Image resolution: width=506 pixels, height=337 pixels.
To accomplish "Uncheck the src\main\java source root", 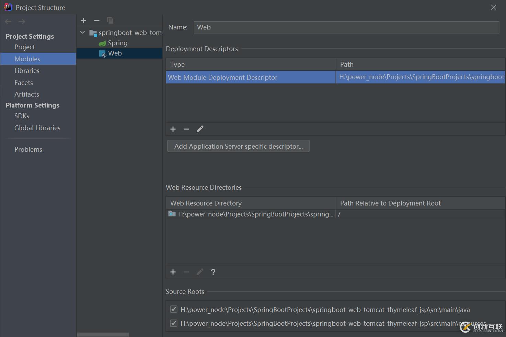I will pyautogui.click(x=174, y=310).
